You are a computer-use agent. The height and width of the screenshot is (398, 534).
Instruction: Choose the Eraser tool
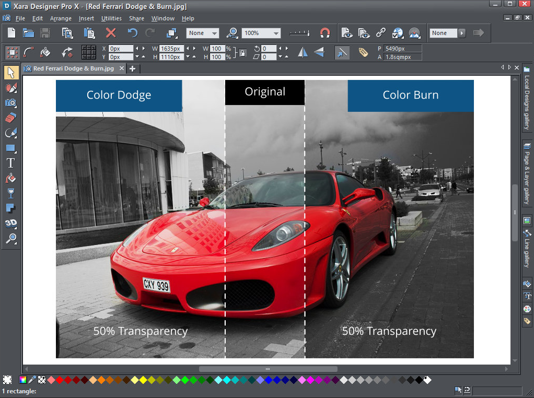click(11, 118)
